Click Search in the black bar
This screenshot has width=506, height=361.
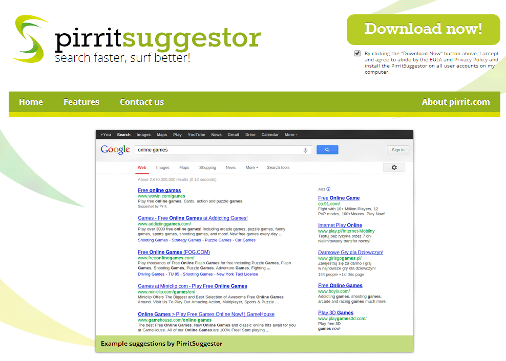click(123, 134)
